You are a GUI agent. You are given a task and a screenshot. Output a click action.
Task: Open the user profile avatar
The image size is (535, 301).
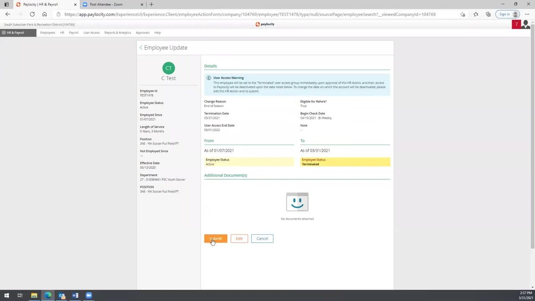(x=525, y=24)
